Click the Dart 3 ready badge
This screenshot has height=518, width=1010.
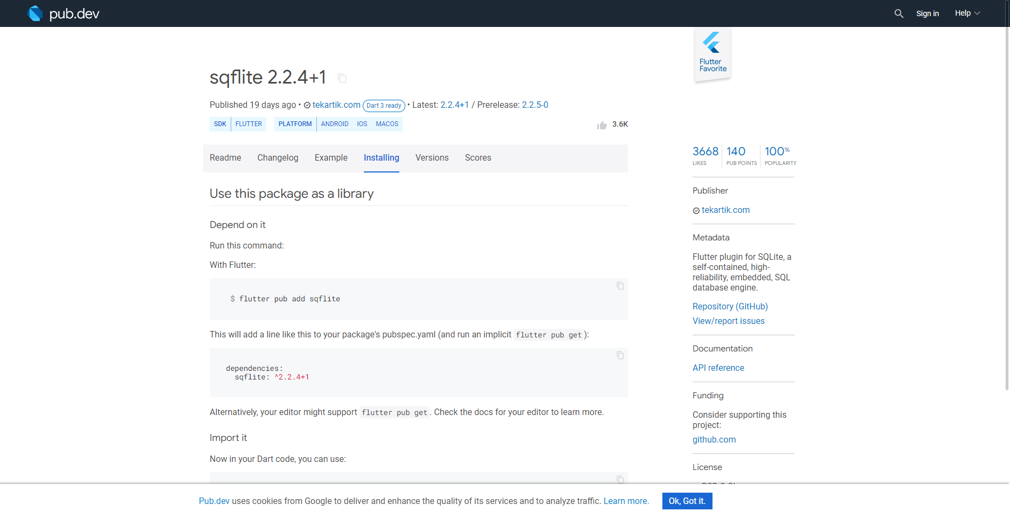[x=384, y=106]
